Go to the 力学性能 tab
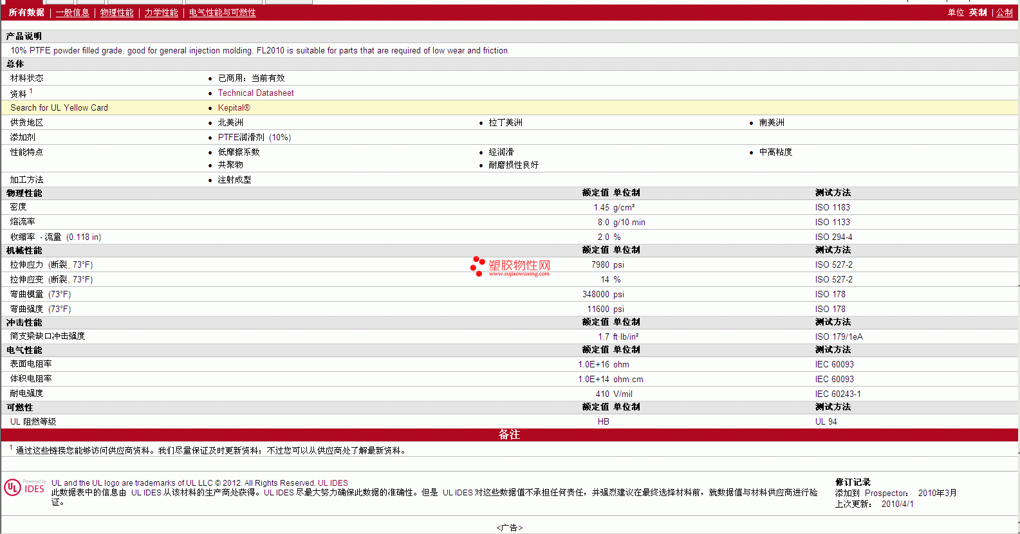This screenshot has height=534, width=1020. tap(161, 12)
